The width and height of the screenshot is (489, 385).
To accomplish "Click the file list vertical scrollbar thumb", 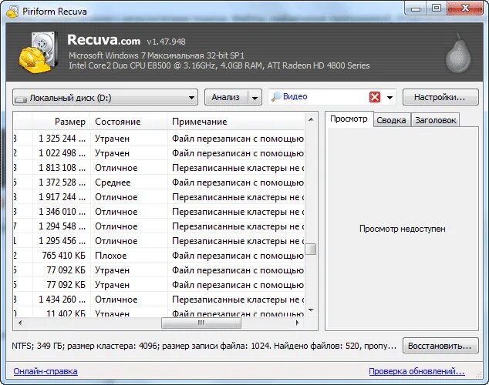I will 311,249.
